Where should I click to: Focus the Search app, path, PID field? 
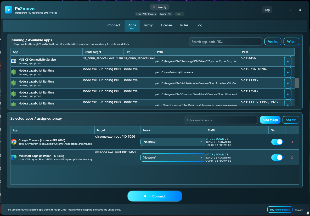click(x=225, y=42)
